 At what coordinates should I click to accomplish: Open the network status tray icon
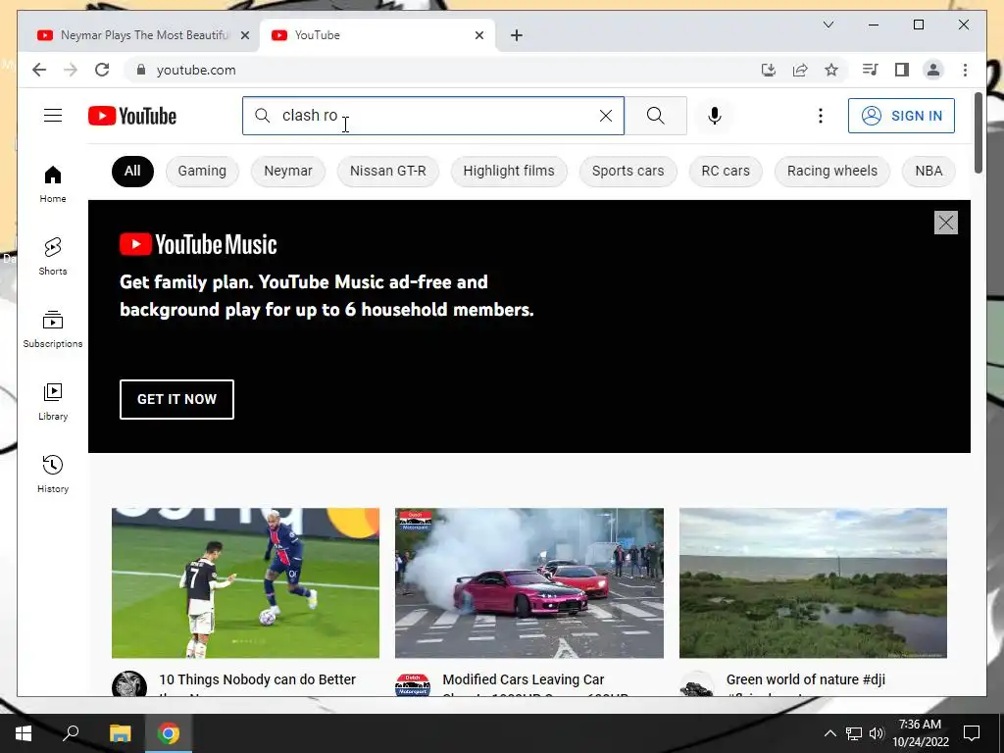pyautogui.click(x=854, y=733)
